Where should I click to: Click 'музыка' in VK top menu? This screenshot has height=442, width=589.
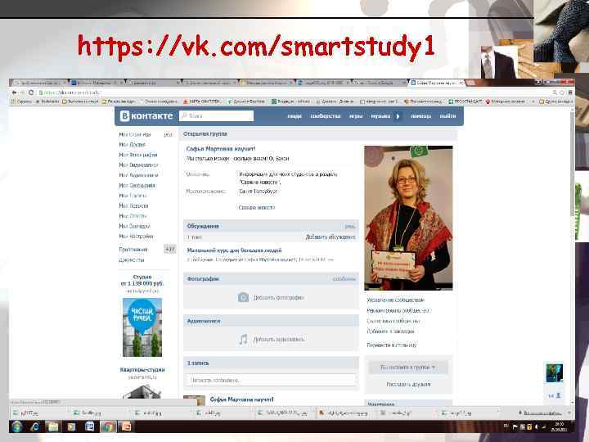pyautogui.click(x=380, y=116)
